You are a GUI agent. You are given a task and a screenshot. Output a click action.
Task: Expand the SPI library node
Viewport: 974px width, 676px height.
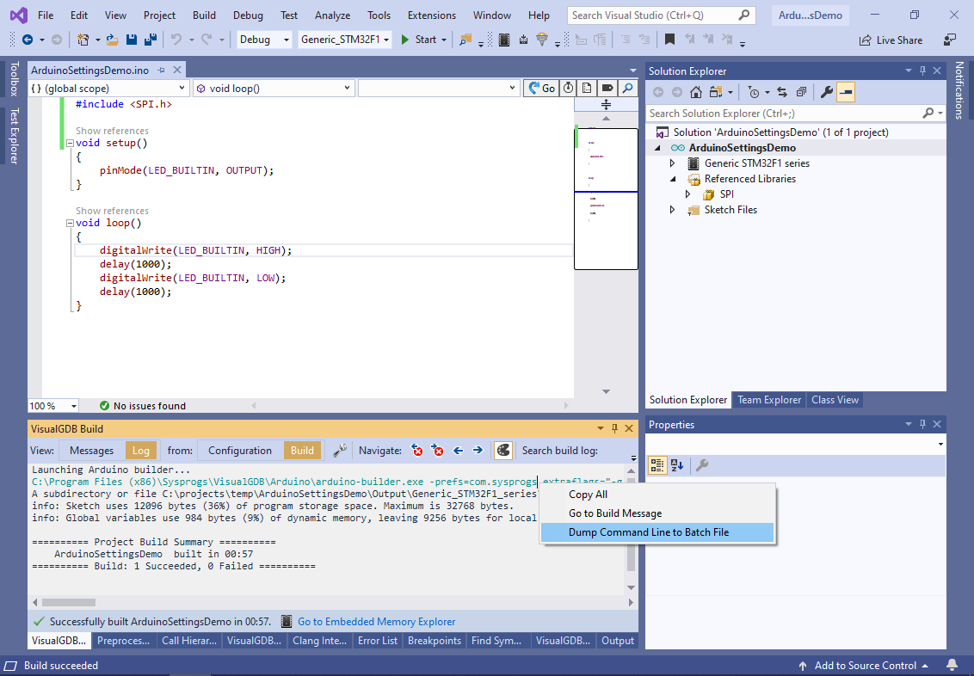(x=687, y=194)
